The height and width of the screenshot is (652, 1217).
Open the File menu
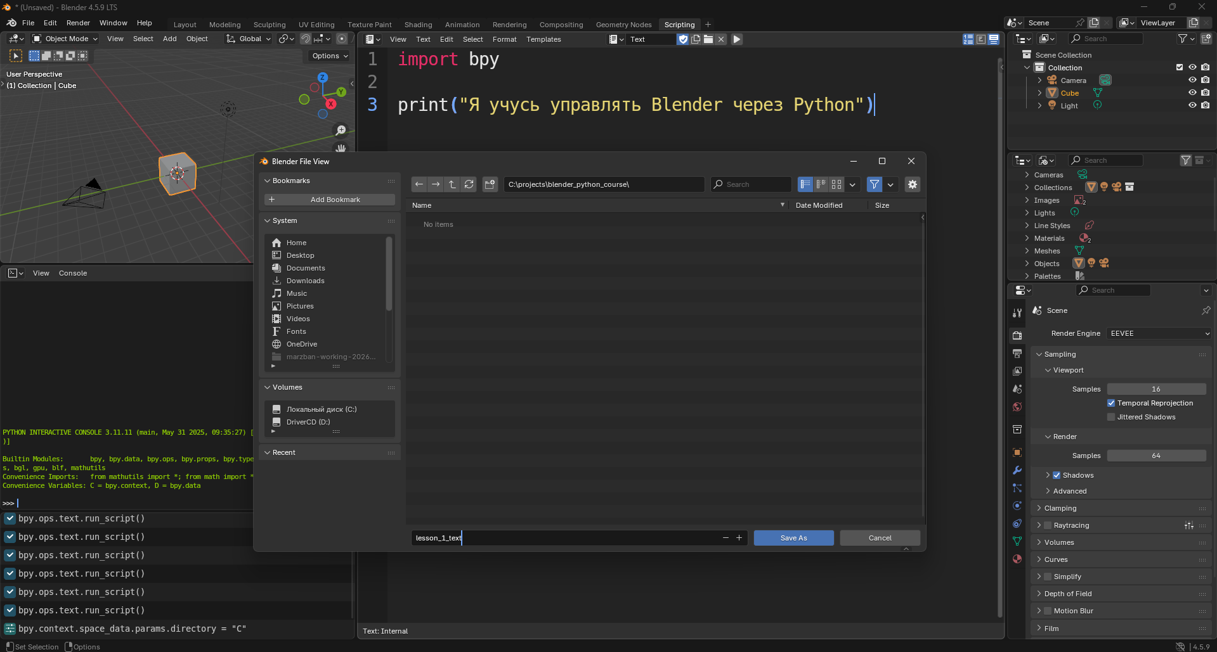pos(29,23)
